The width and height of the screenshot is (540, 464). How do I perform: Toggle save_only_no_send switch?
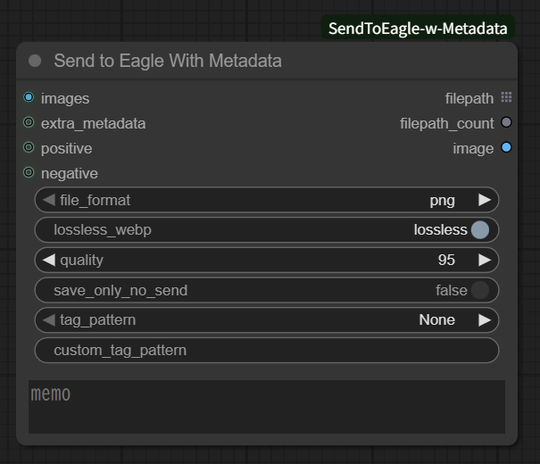point(480,290)
